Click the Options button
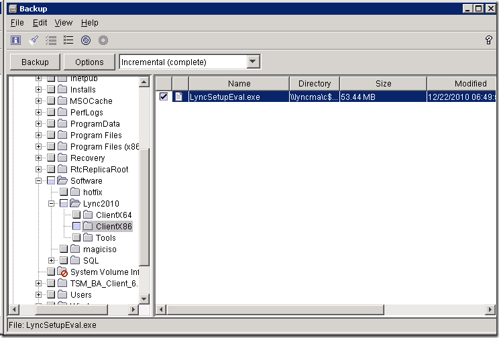 (x=89, y=62)
